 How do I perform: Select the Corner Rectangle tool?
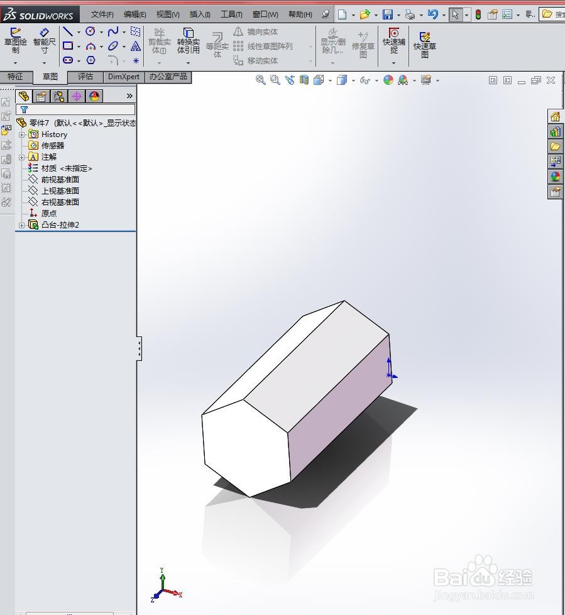pyautogui.click(x=68, y=46)
